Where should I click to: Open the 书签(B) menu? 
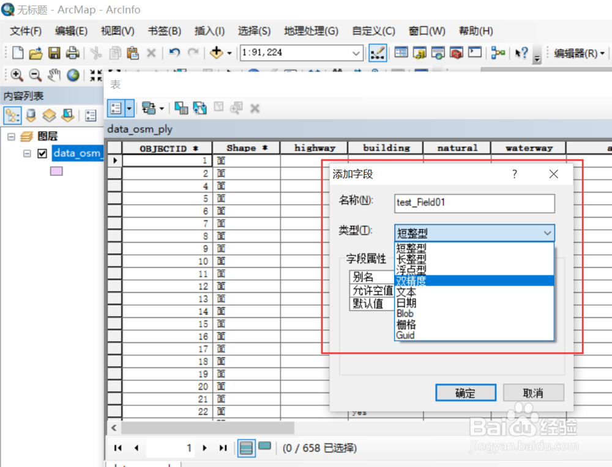coord(165,31)
